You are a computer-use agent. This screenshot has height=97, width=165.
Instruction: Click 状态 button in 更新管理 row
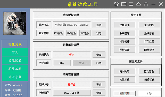click(x=99, y=63)
